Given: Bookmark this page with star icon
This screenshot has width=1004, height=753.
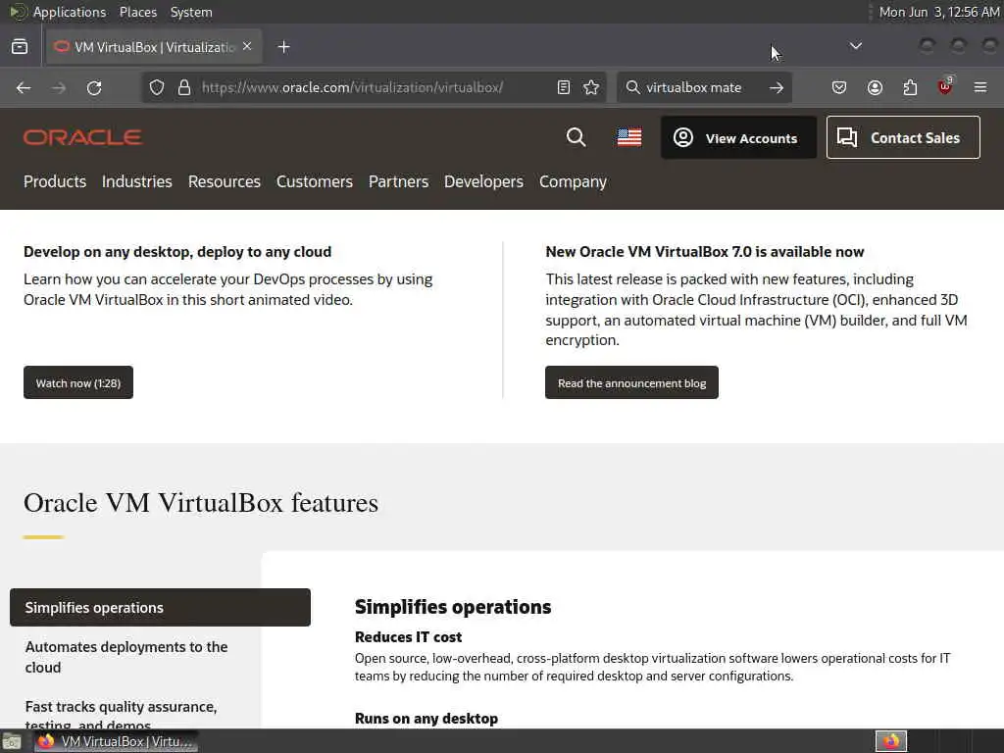Looking at the screenshot, I should [591, 87].
